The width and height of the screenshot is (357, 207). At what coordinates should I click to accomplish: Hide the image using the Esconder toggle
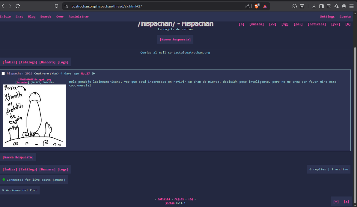pos(22,82)
